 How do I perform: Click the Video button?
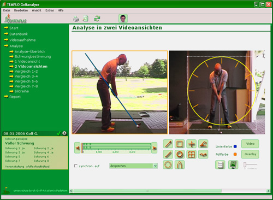coord(250,144)
